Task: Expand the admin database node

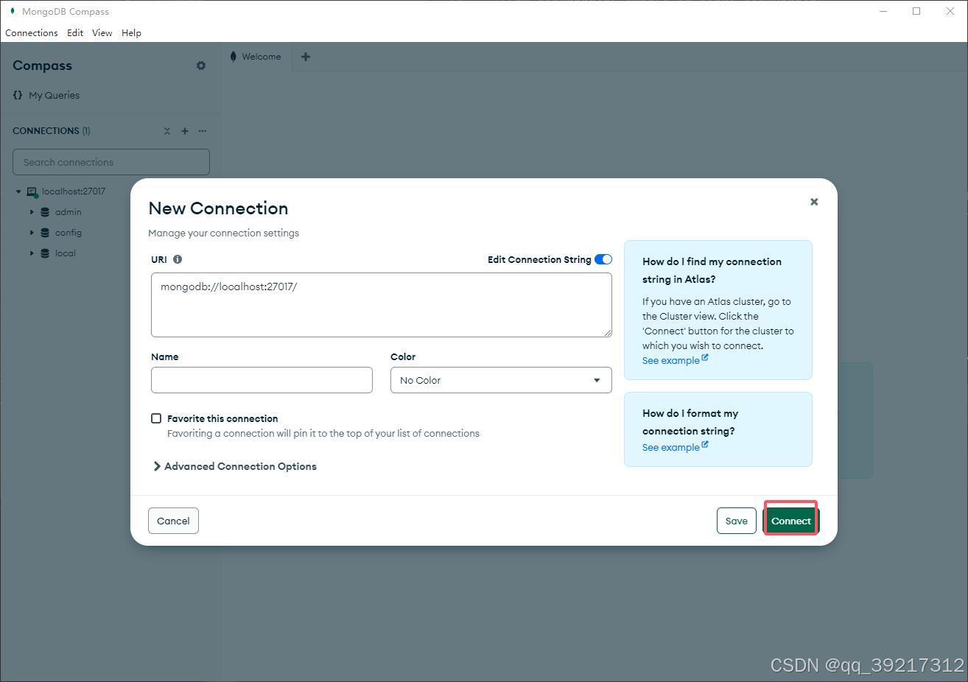Action: [32, 212]
